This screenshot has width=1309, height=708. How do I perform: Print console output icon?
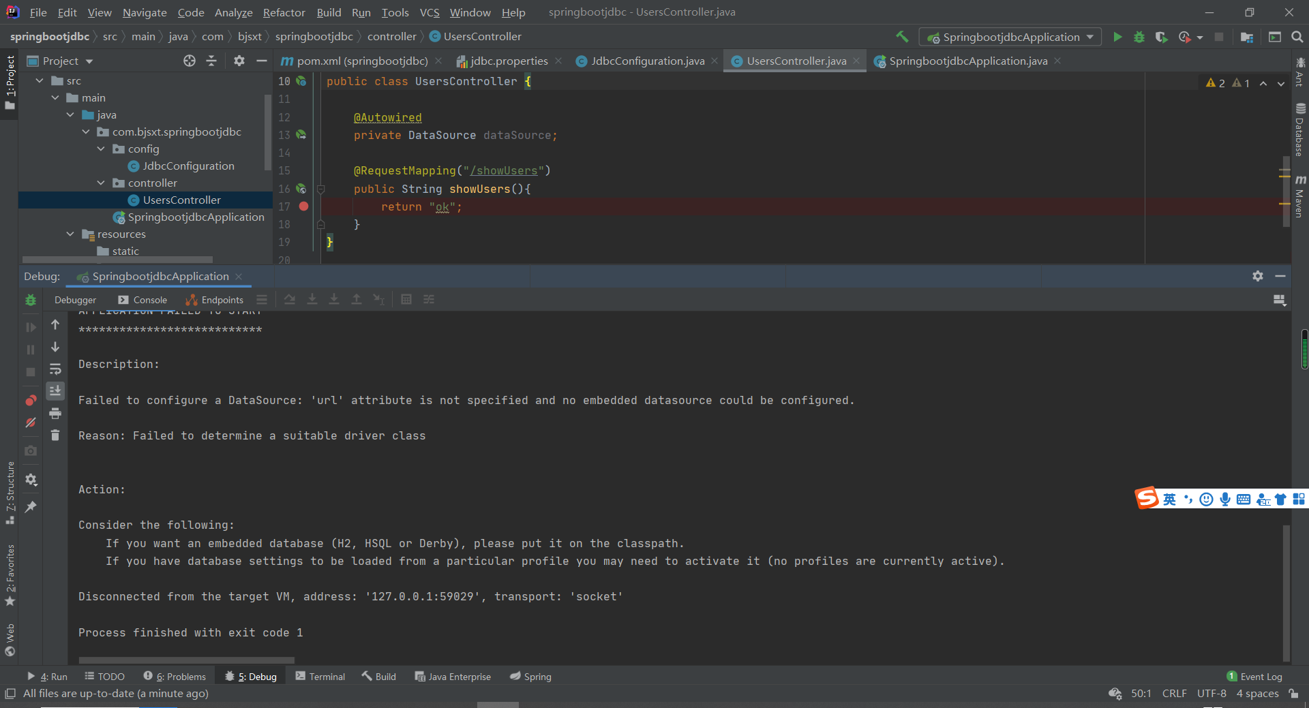tap(55, 413)
